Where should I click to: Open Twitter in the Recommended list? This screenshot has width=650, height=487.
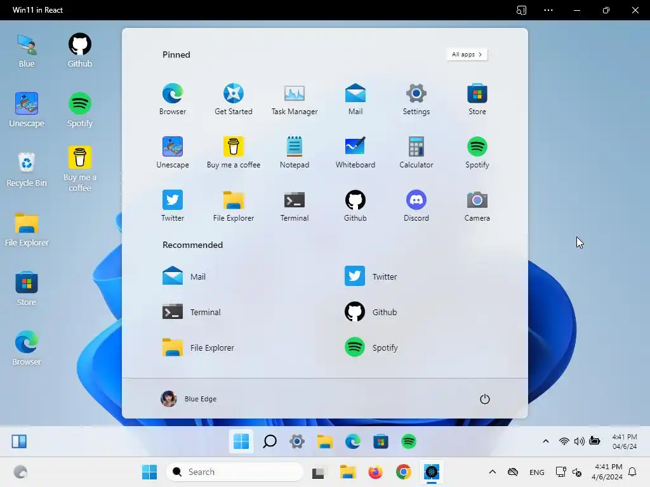click(371, 276)
